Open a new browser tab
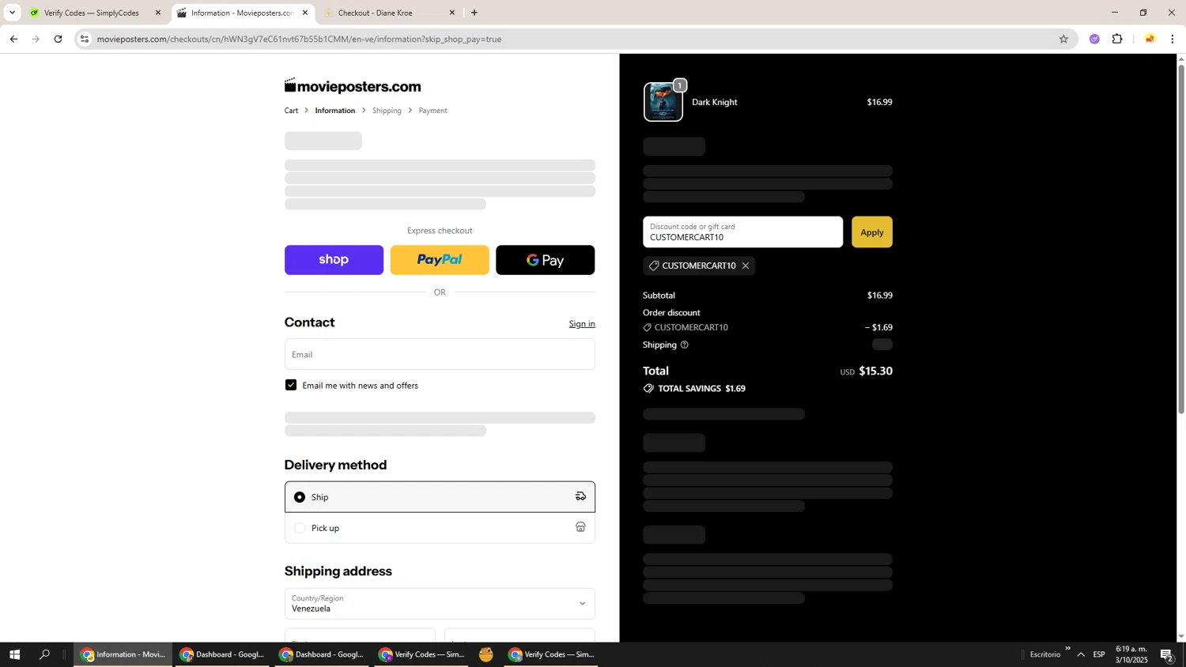1186x667 pixels. coord(474,13)
